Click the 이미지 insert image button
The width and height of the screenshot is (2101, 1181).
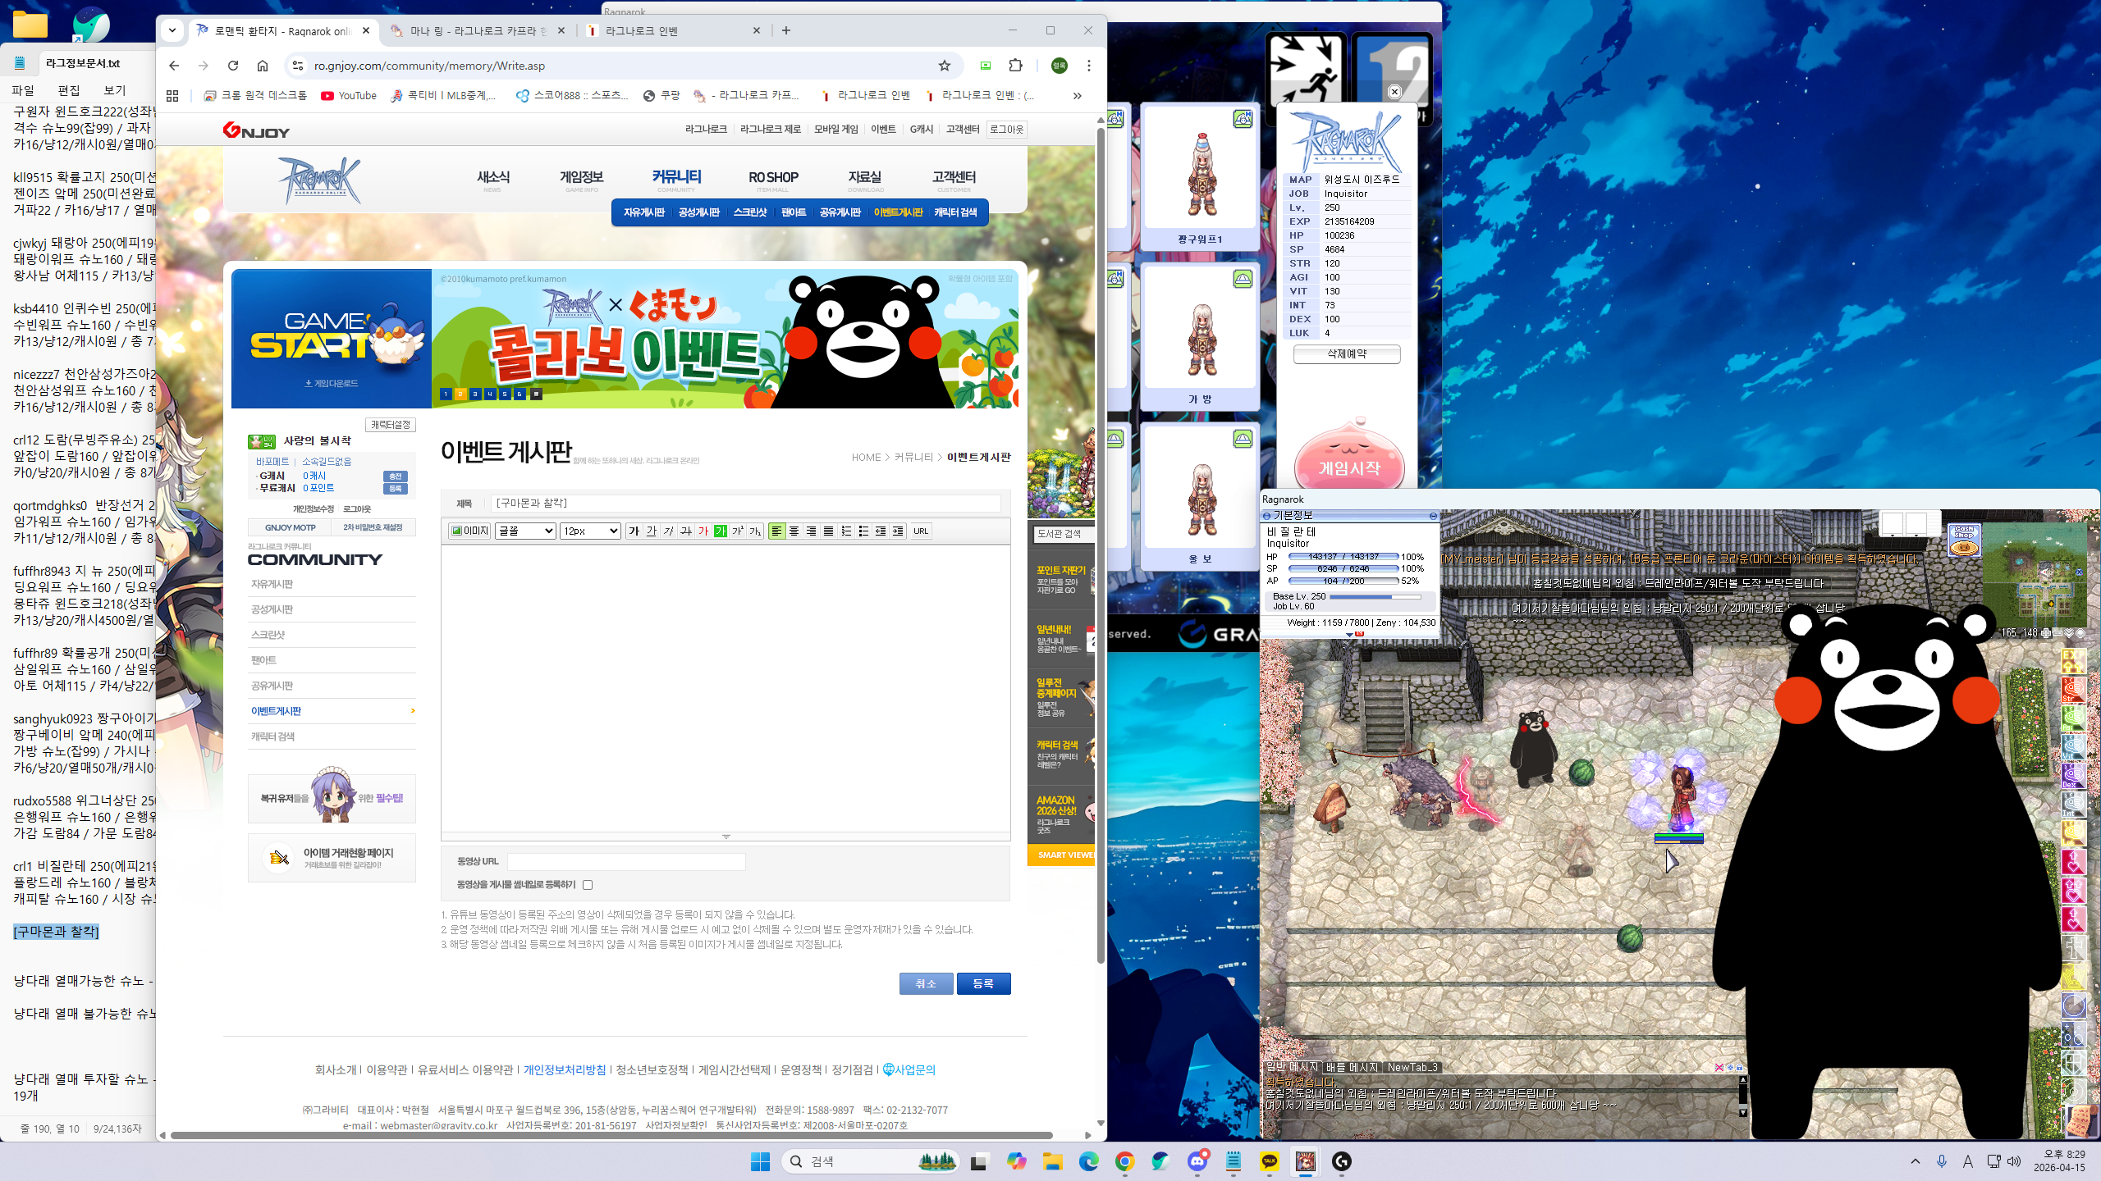pos(469,531)
